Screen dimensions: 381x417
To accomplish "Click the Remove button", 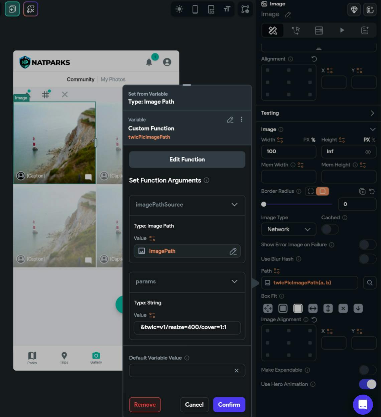I will [x=145, y=405].
